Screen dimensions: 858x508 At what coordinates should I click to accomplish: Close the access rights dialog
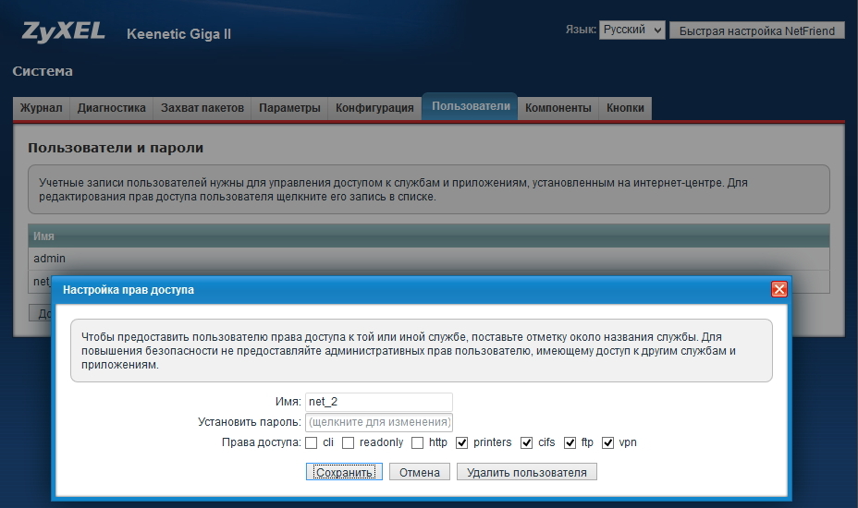coord(778,289)
